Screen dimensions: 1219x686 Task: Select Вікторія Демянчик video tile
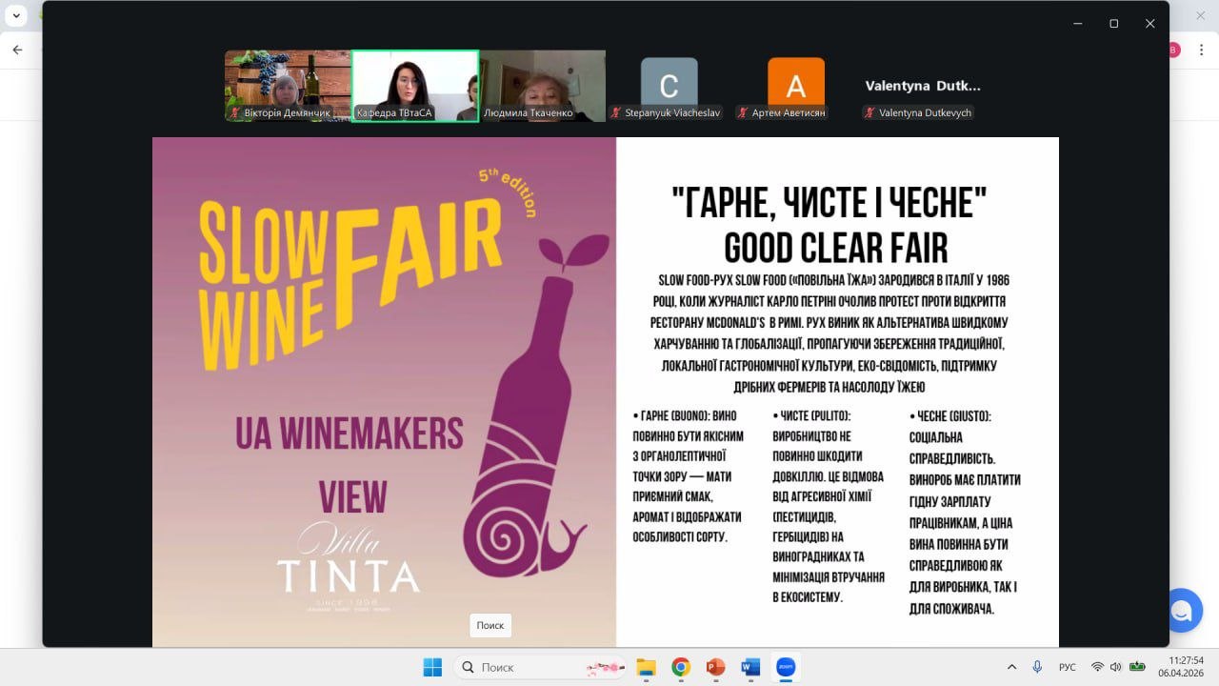[x=288, y=86]
